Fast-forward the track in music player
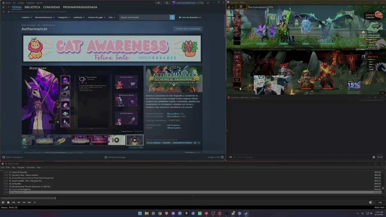 (x=24, y=203)
